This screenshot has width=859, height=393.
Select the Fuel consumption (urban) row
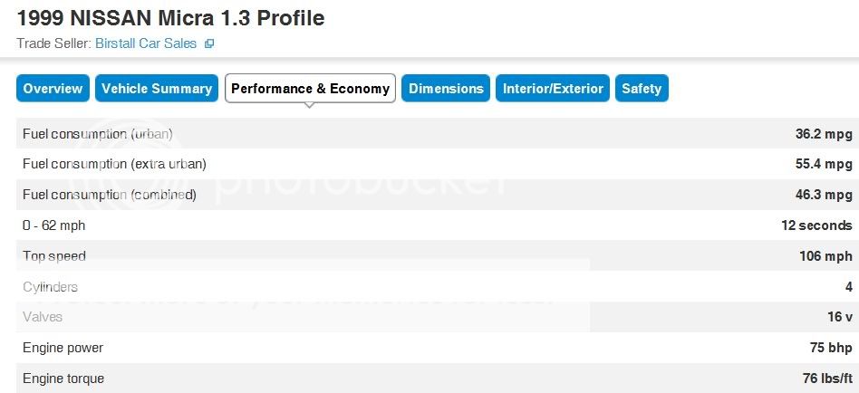[438, 133]
